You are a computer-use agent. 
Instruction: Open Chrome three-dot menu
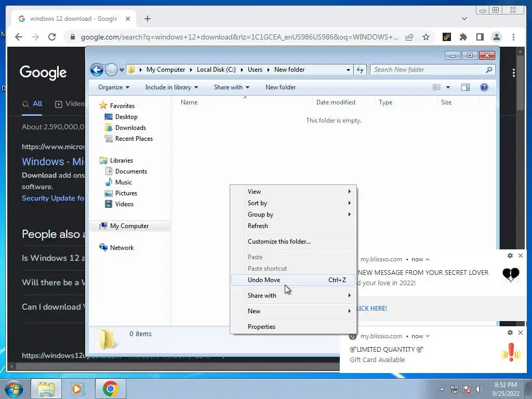pyautogui.click(x=513, y=37)
